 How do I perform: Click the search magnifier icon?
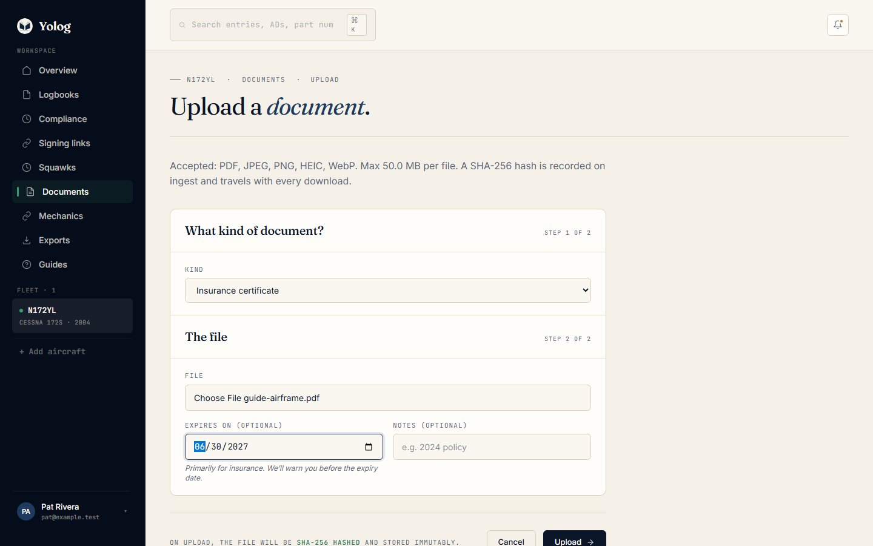[182, 25]
